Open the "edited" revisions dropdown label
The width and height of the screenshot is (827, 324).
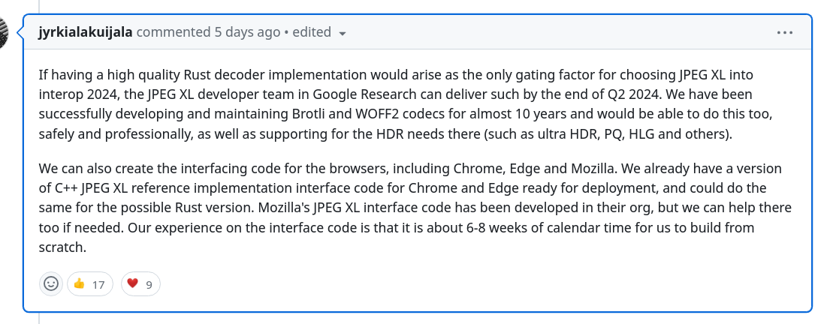coord(312,32)
